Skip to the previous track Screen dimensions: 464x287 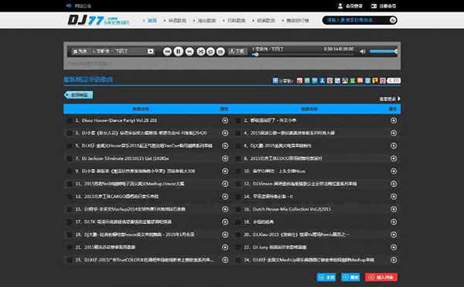click(x=167, y=52)
